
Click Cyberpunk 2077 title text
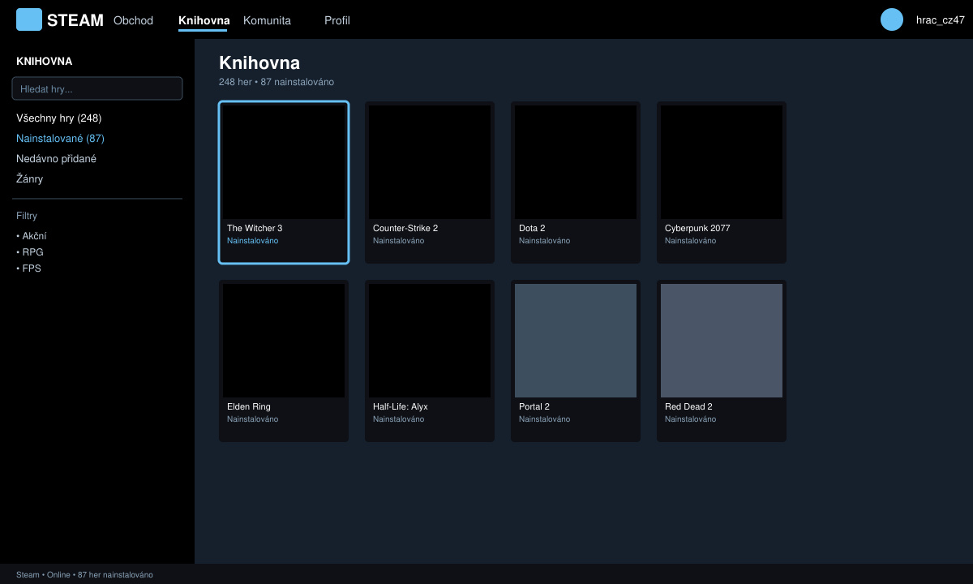tap(697, 229)
